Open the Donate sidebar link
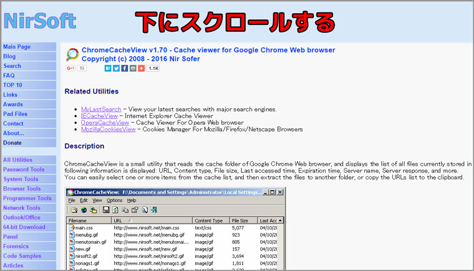The width and height of the screenshot is (474, 271). 12,143
